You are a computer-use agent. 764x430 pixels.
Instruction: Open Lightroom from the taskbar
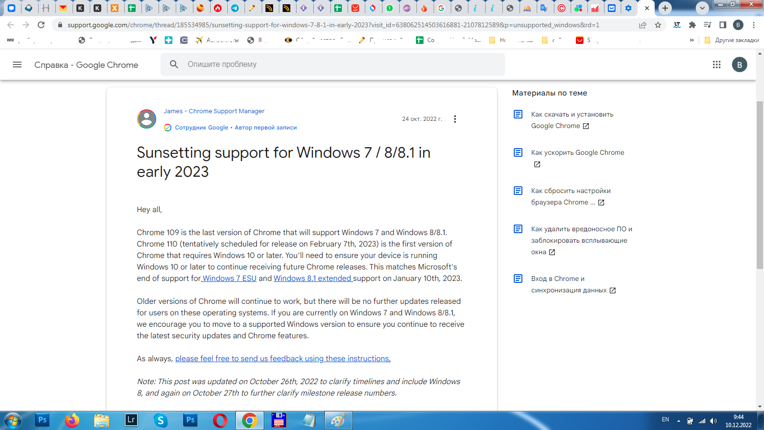(x=131, y=420)
